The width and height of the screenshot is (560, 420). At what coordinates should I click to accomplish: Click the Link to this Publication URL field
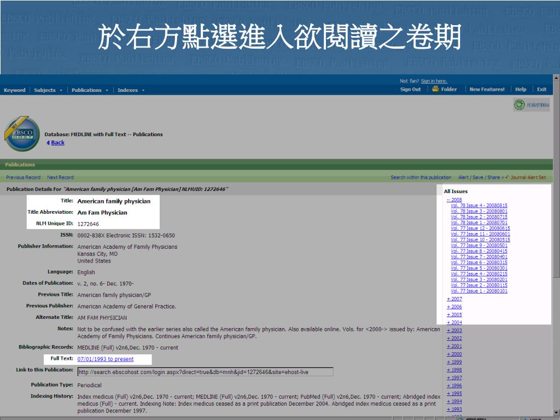[x=205, y=372]
